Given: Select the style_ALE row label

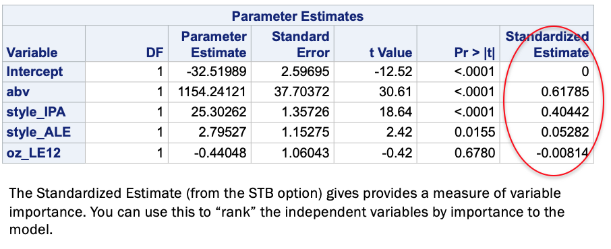Looking at the screenshot, I should 38,133.
